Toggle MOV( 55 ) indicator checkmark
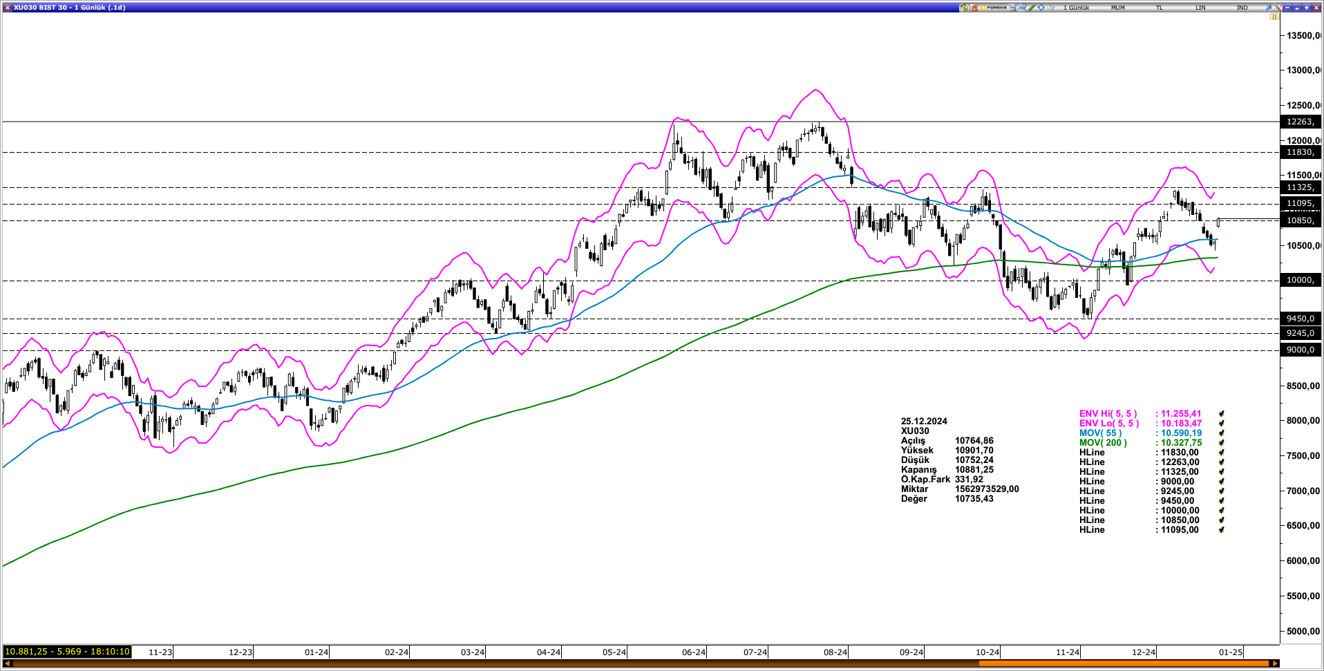The height and width of the screenshot is (671, 1324). [x=1222, y=433]
